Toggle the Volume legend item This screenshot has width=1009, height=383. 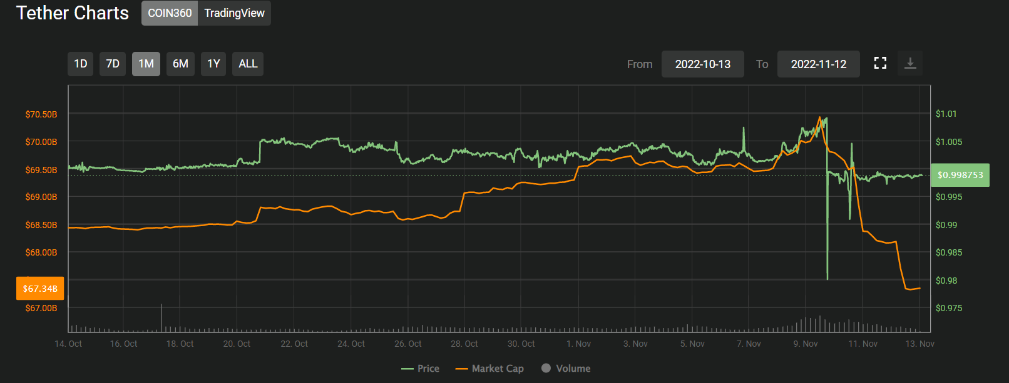coord(566,369)
